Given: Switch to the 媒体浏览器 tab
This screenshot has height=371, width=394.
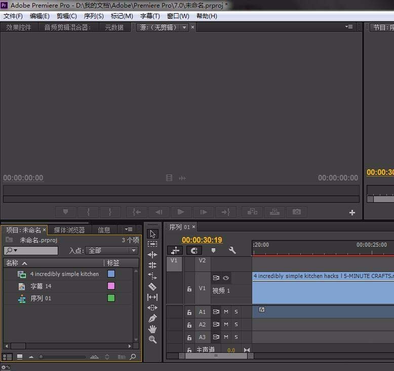Looking at the screenshot, I should coord(69,230).
